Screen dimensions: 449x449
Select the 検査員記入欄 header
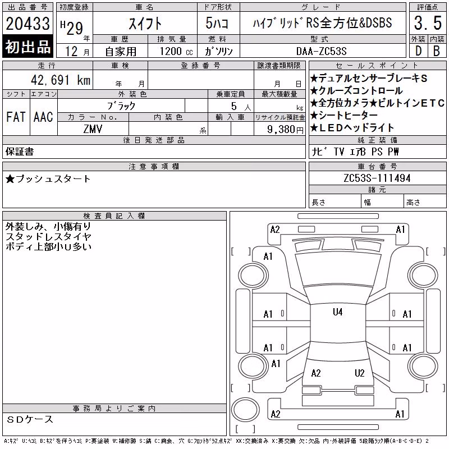(x=114, y=216)
